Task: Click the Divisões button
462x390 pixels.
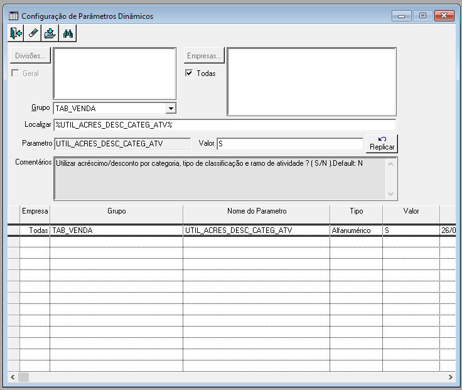Action: 30,55
